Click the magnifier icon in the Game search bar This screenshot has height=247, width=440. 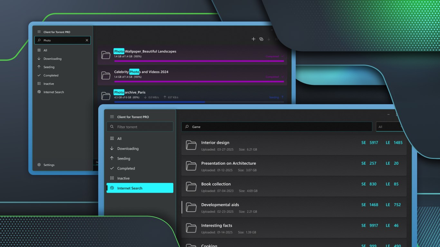pos(187,126)
